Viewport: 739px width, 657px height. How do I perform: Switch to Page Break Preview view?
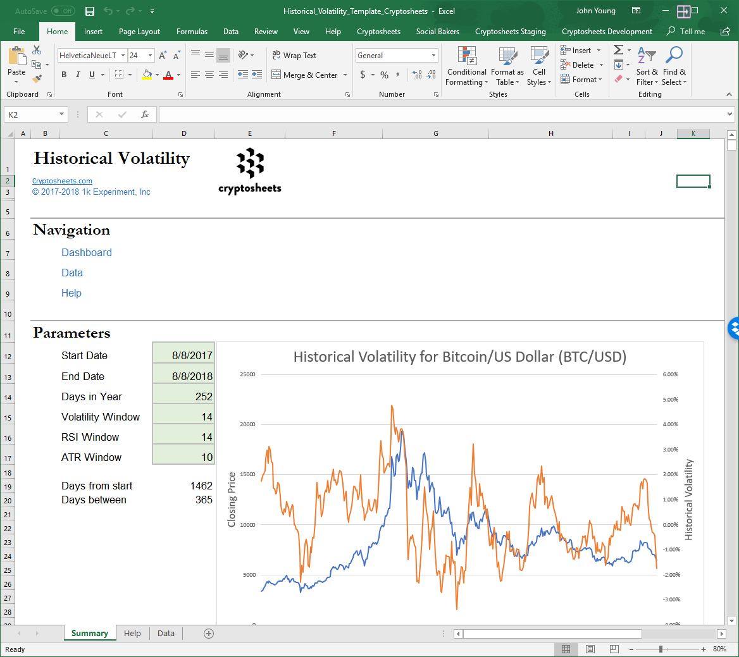(614, 649)
